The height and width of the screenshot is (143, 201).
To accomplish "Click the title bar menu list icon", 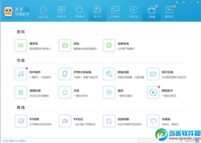I will click(184, 3).
